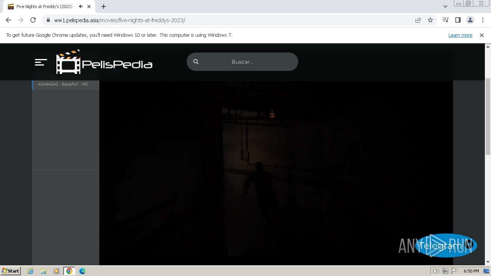View site information lock icon
The height and width of the screenshot is (276, 491).
(x=48, y=20)
